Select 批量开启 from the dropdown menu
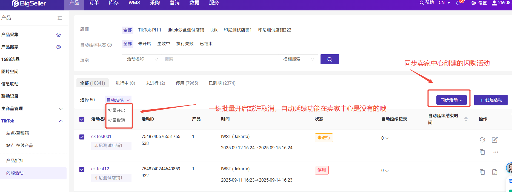This screenshot has height=192, width=512. [x=117, y=110]
